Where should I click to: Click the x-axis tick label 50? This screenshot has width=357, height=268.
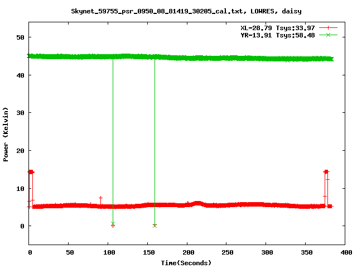[70, 252]
